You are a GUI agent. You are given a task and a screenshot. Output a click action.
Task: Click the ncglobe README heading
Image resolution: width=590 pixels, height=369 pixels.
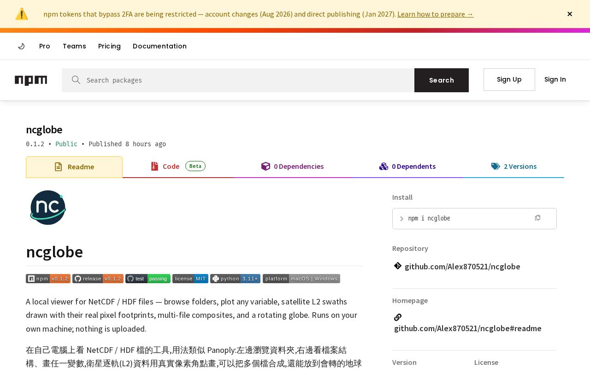(54, 252)
